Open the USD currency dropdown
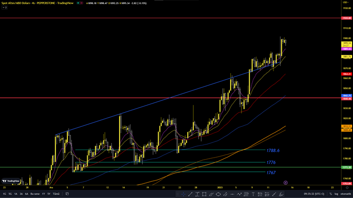Viewport: 353px width, 198px height. tap(345, 2)
